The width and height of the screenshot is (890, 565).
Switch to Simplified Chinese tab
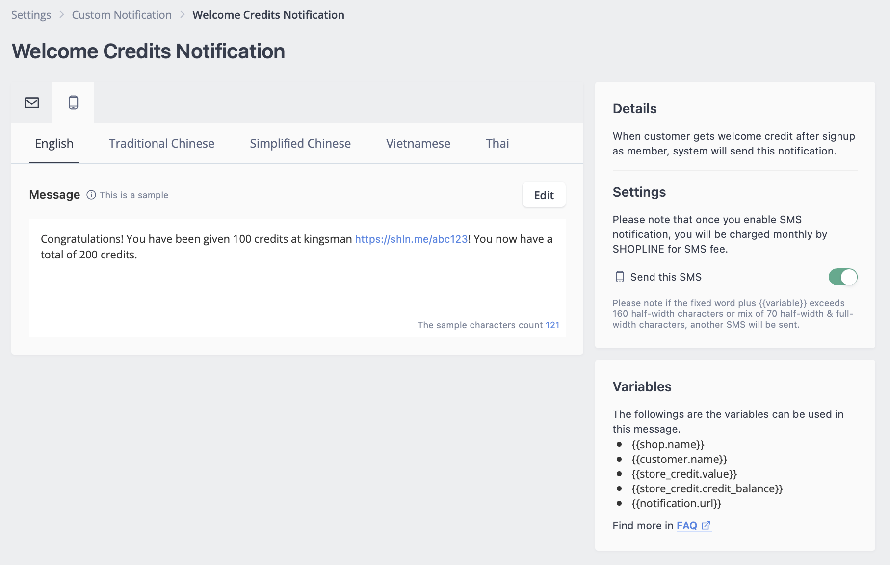300,144
